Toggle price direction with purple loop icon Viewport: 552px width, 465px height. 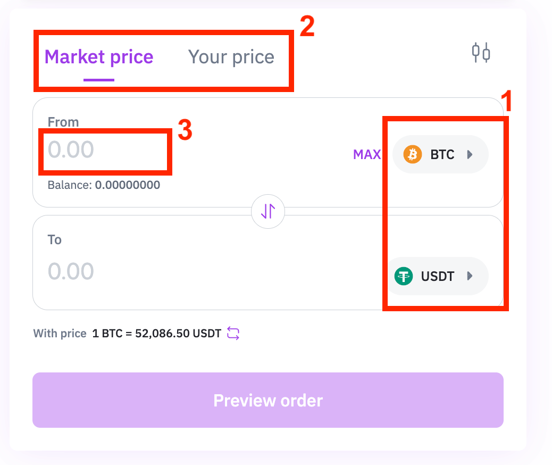tap(233, 333)
